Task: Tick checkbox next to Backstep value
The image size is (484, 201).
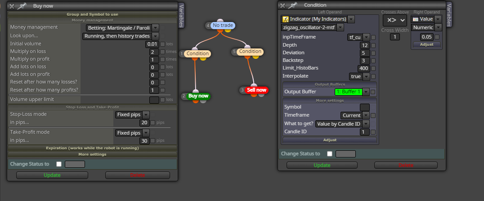Action: point(373,61)
